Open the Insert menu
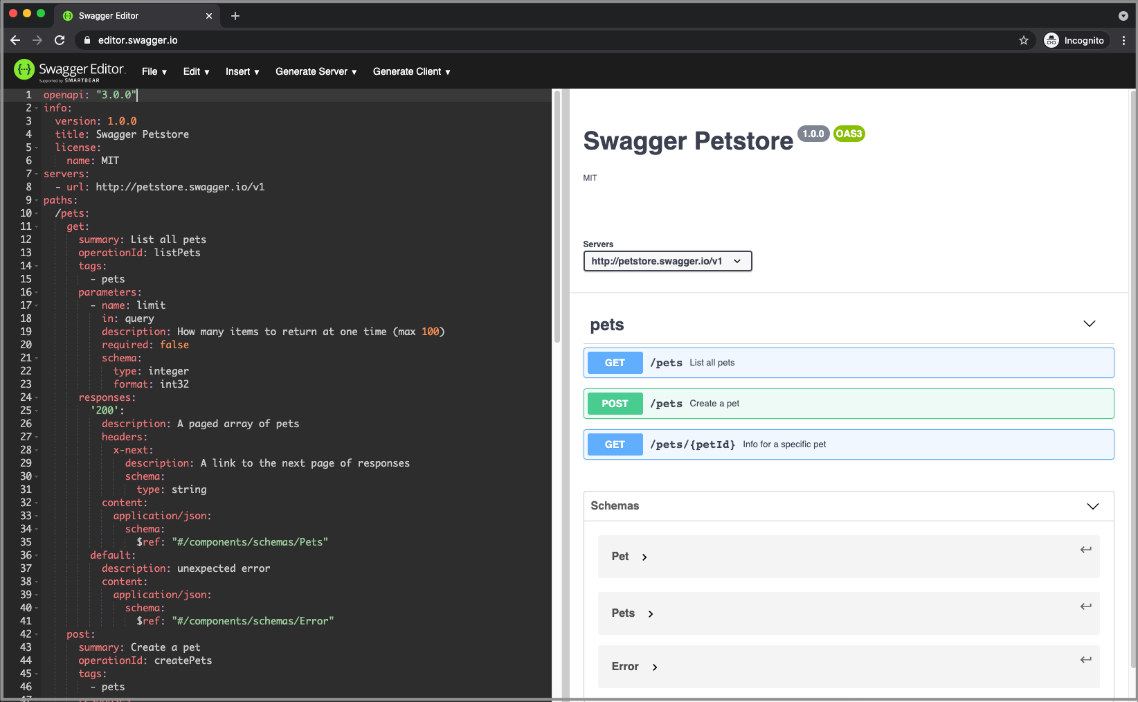Viewport: 1138px width, 702px height. click(x=241, y=71)
